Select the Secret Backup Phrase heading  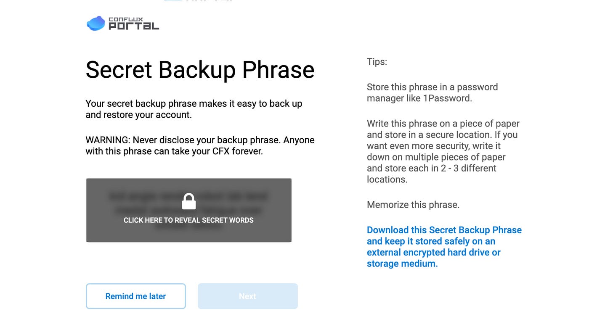(200, 69)
